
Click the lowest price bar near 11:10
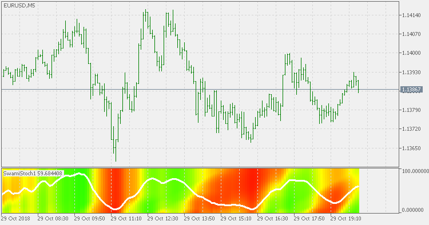click(116, 150)
